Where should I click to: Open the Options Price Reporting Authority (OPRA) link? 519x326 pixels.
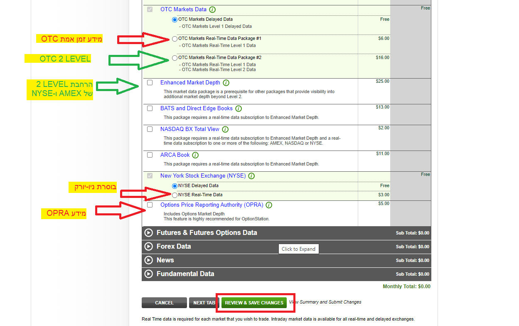(212, 205)
